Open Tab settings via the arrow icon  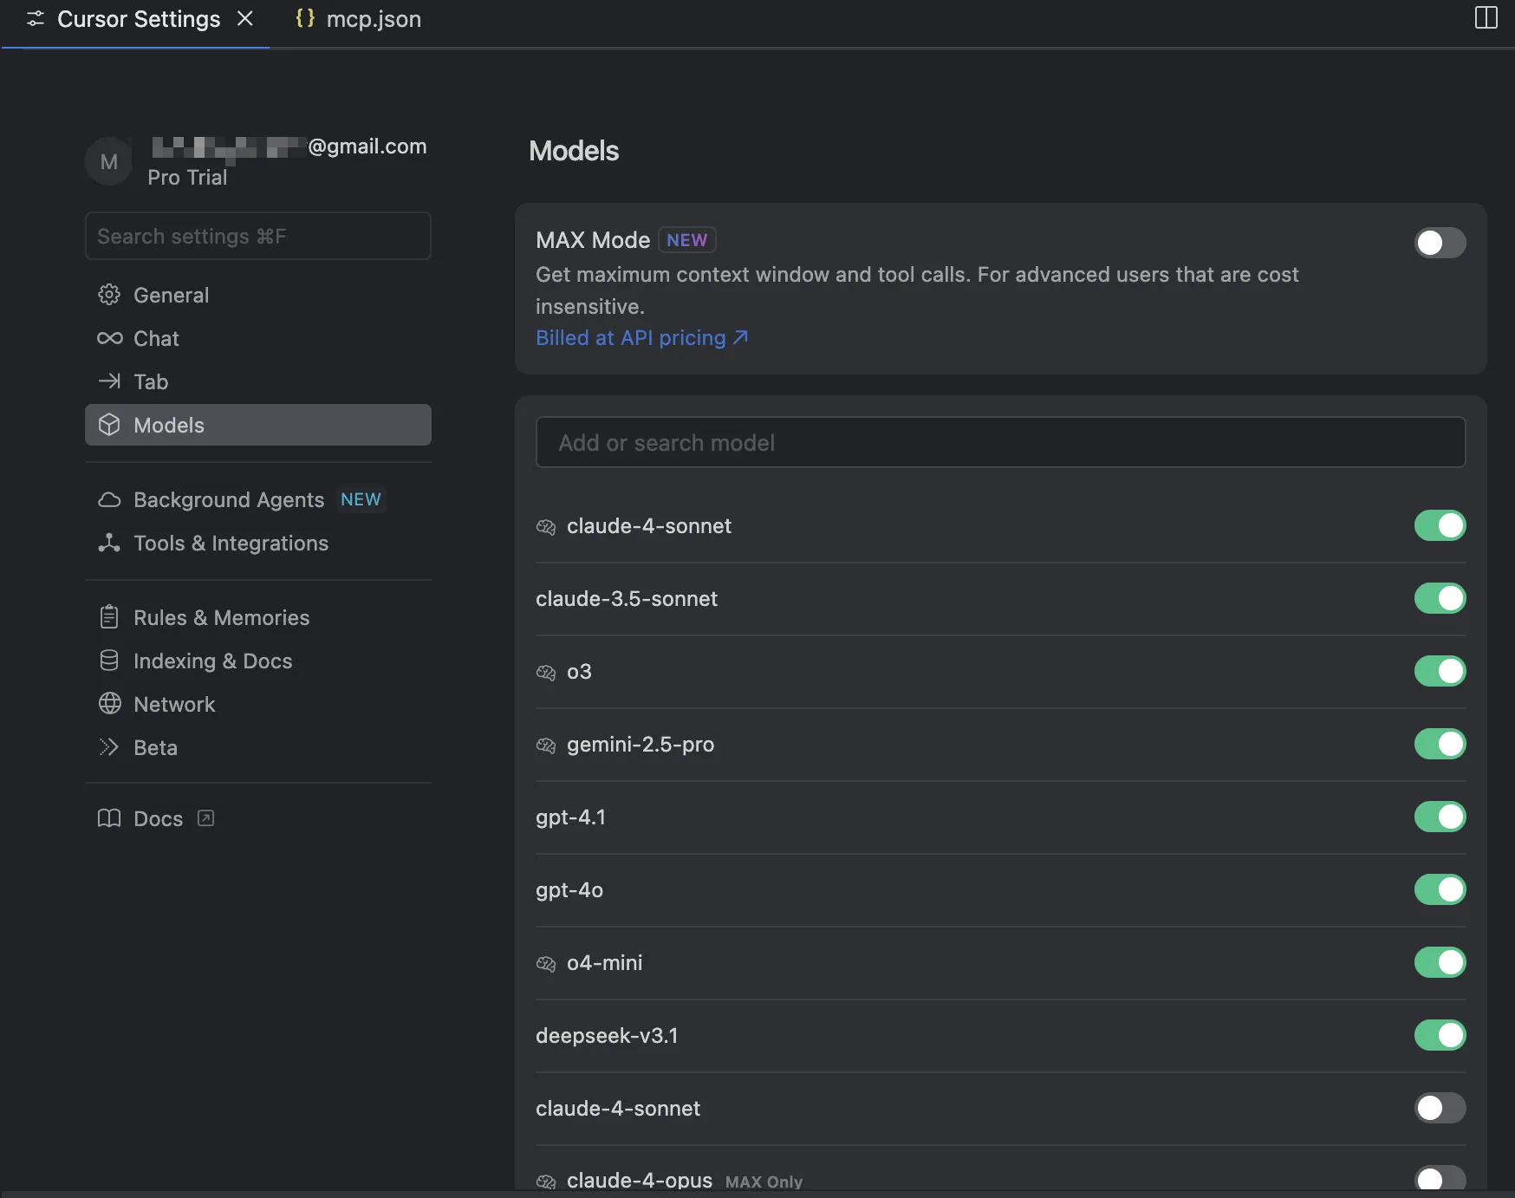pos(109,381)
